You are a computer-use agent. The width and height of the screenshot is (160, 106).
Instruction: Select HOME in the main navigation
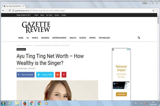coord(21,38)
